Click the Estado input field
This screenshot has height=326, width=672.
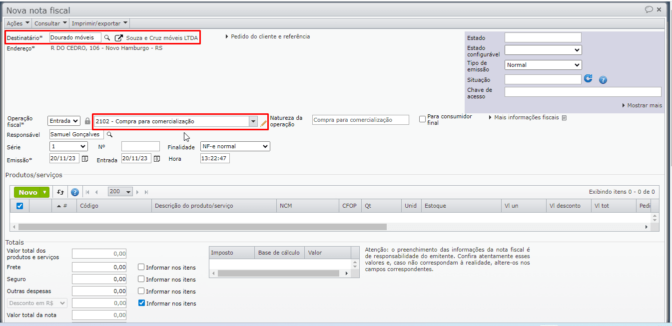pyautogui.click(x=543, y=37)
